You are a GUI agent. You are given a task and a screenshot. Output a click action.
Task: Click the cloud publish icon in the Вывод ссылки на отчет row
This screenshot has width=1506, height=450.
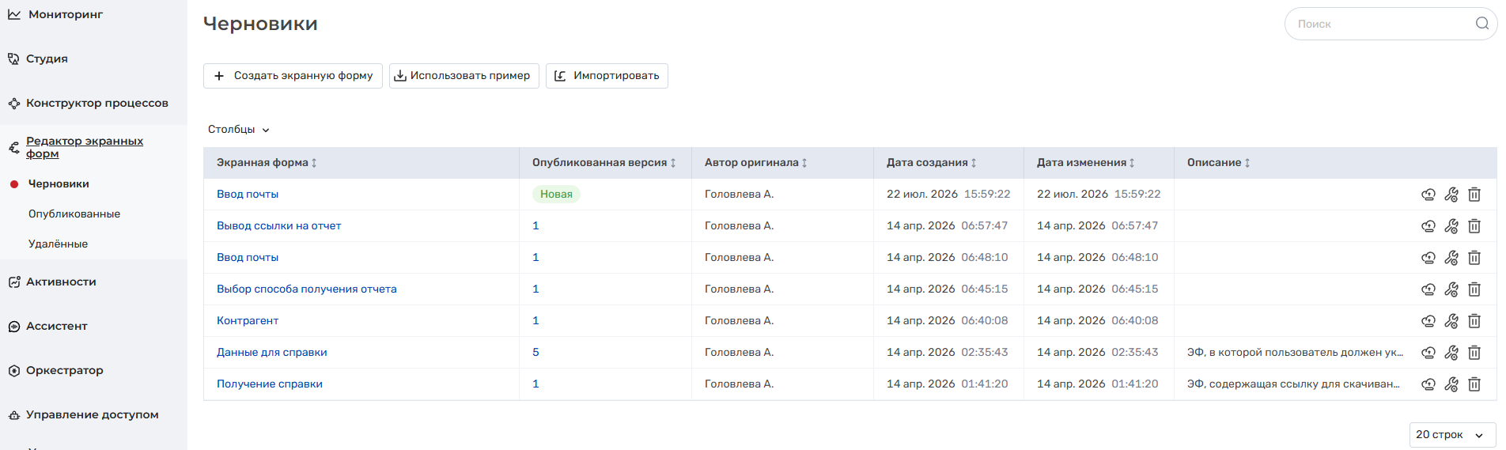coord(1428,226)
